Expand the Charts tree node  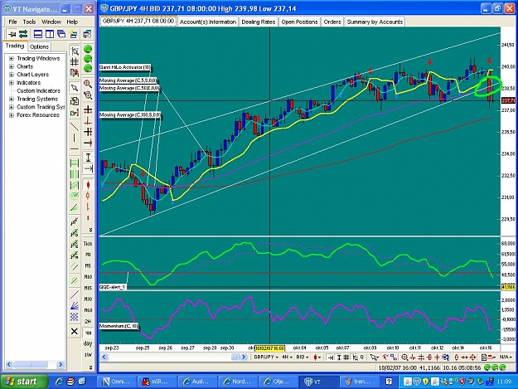[12, 66]
